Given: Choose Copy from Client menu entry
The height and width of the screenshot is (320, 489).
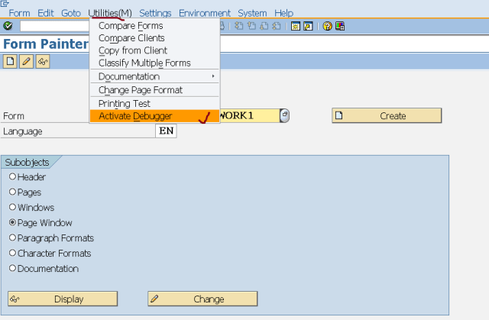Looking at the screenshot, I should (x=154, y=50).
